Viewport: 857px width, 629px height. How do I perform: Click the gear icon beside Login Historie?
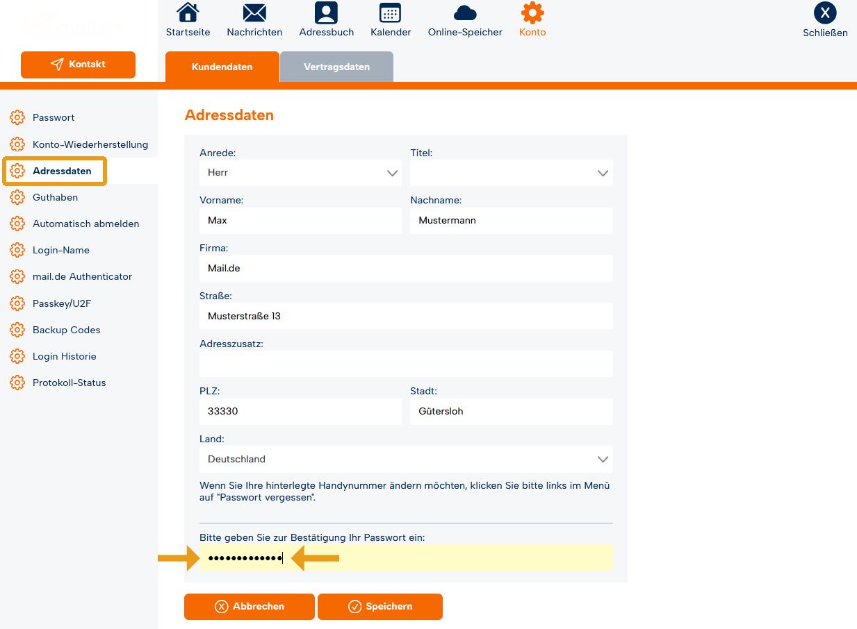(x=17, y=356)
